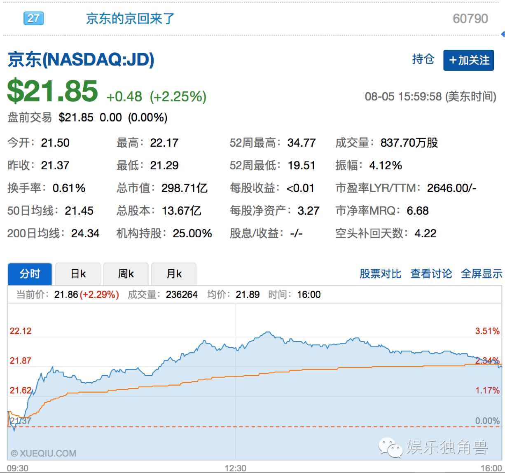The width and height of the screenshot is (505, 473).
Task: Click the (+2.25%) percent change
Action: pos(178,97)
